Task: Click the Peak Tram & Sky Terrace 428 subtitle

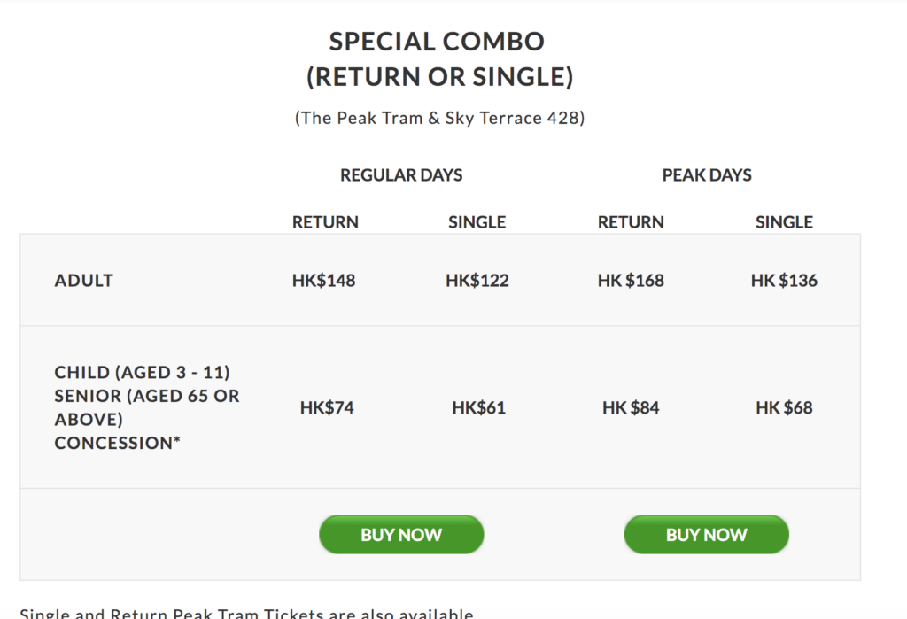Action: coord(439,118)
